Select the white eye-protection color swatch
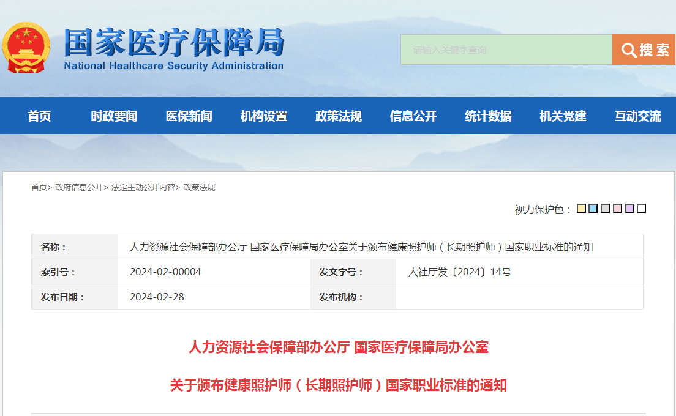 click(x=642, y=209)
